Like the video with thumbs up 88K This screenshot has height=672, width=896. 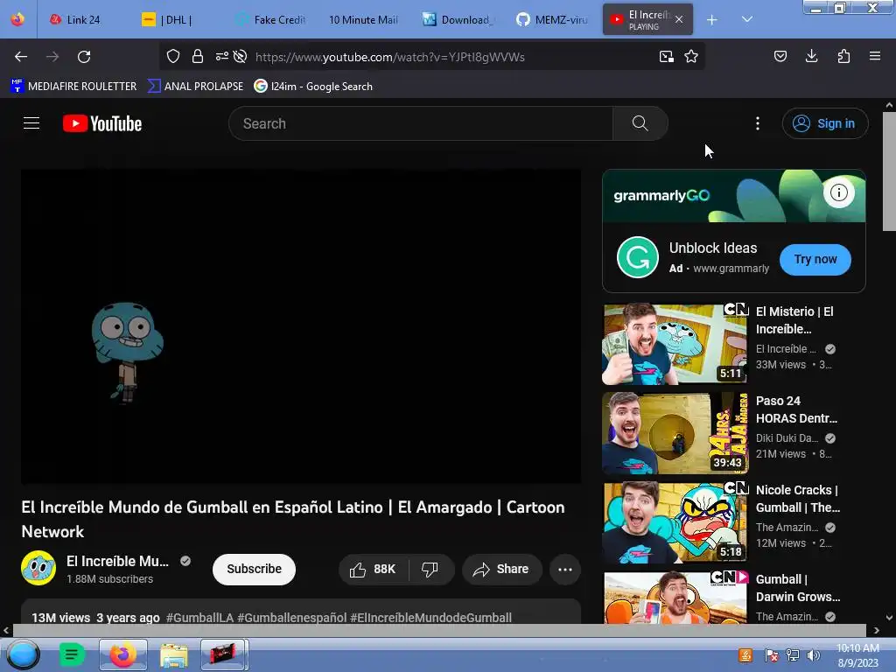pos(373,569)
